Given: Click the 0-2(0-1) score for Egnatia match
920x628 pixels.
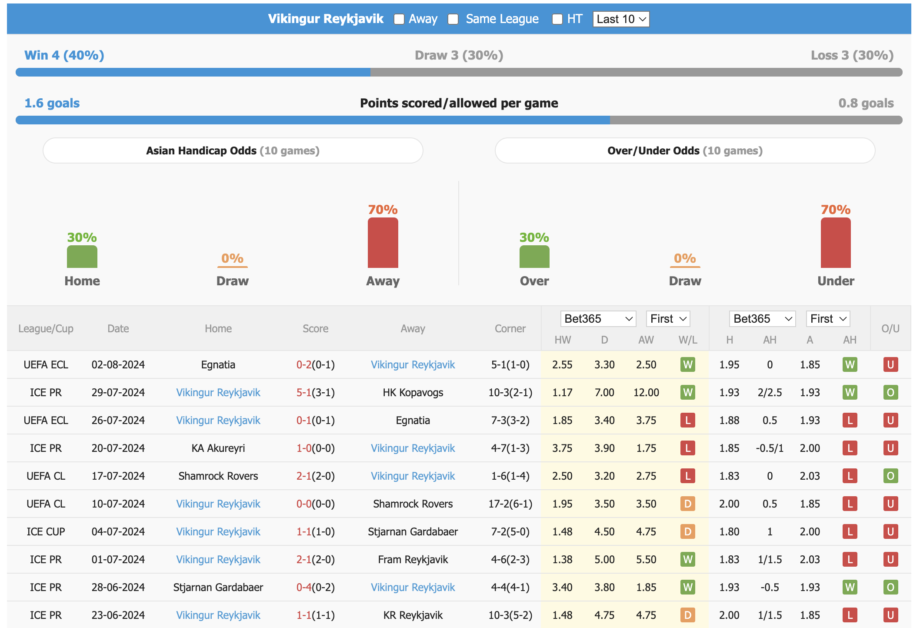Looking at the screenshot, I should point(315,364).
